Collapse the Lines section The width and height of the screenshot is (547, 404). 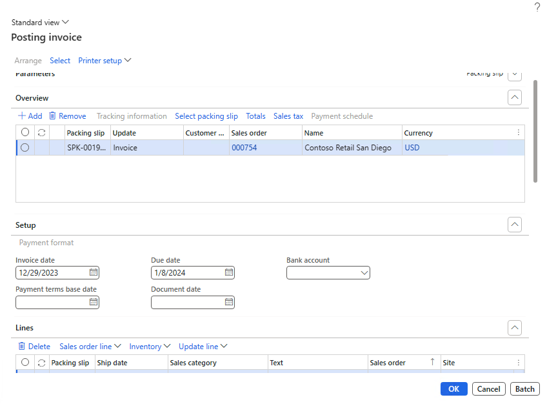[515, 328]
